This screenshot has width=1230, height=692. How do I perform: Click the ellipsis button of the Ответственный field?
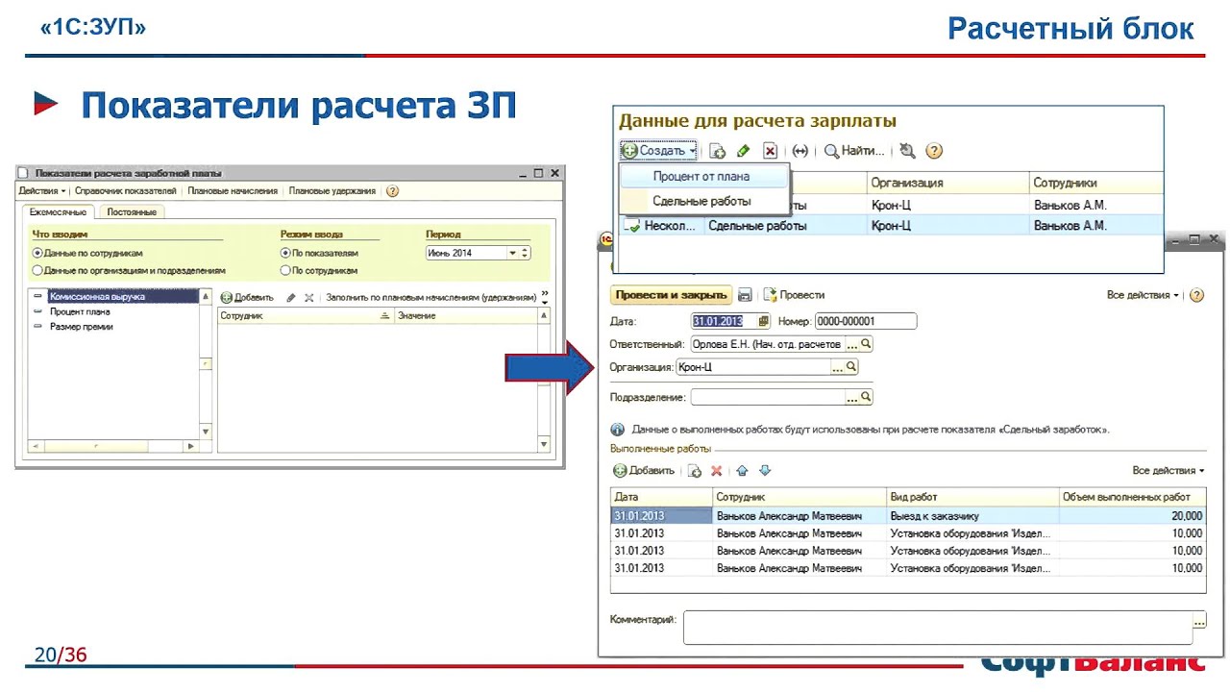pyautogui.click(x=851, y=344)
